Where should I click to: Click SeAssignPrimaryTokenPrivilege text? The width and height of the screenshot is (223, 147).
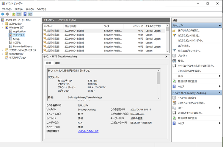pos(85,98)
